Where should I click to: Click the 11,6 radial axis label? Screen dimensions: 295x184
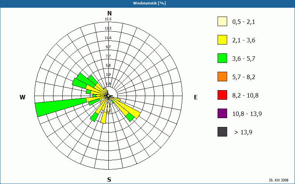coord(108,38)
